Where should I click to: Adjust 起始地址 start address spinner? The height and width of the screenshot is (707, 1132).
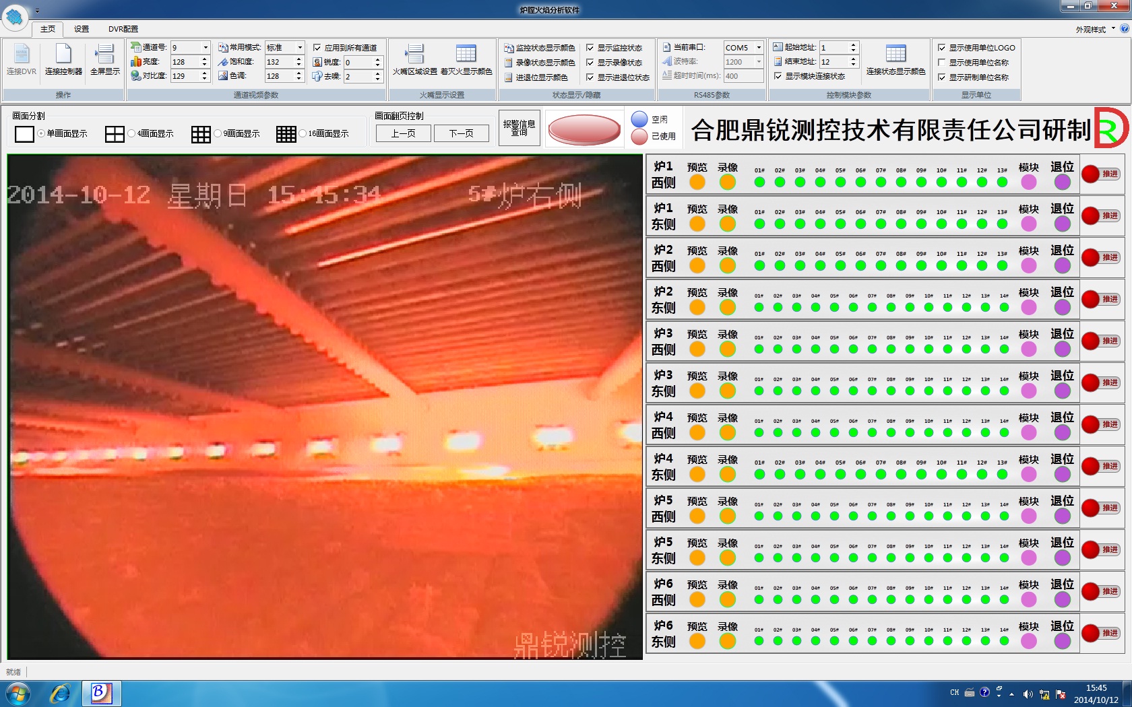pos(853,47)
